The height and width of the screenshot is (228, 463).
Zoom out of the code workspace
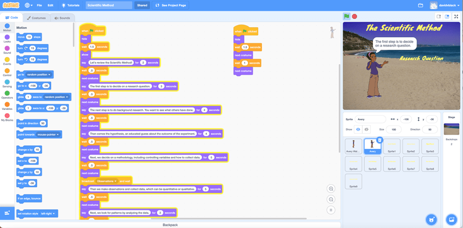pyautogui.click(x=331, y=199)
